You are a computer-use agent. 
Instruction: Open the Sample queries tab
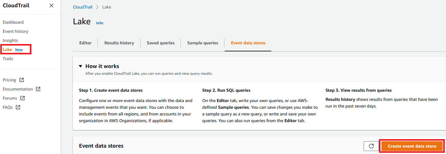(x=203, y=43)
